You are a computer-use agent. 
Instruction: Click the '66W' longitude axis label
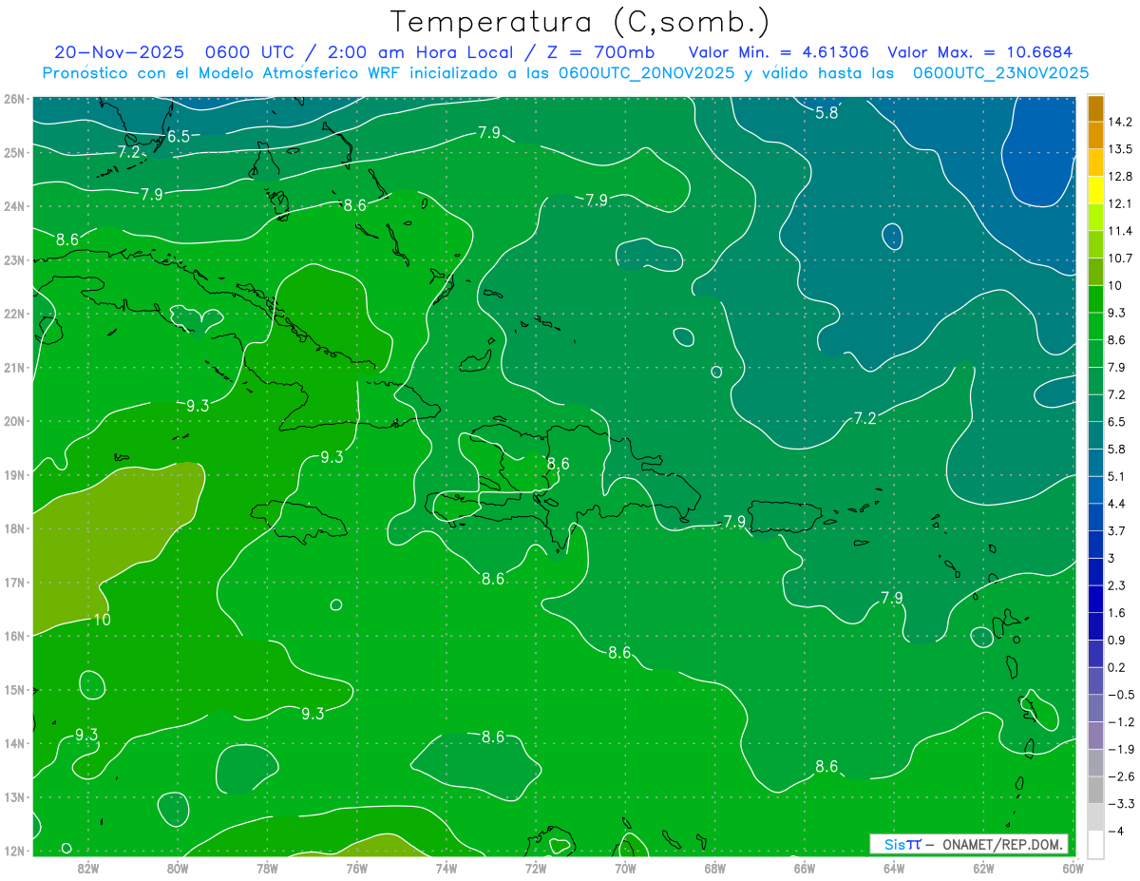805,867
